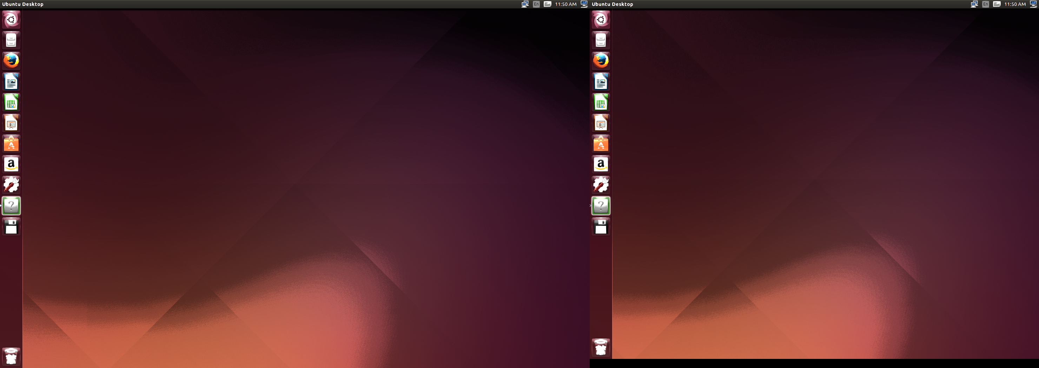The width and height of the screenshot is (1039, 368).
Task: Launch Firefox from the left monitor launcher
Action: point(11,61)
